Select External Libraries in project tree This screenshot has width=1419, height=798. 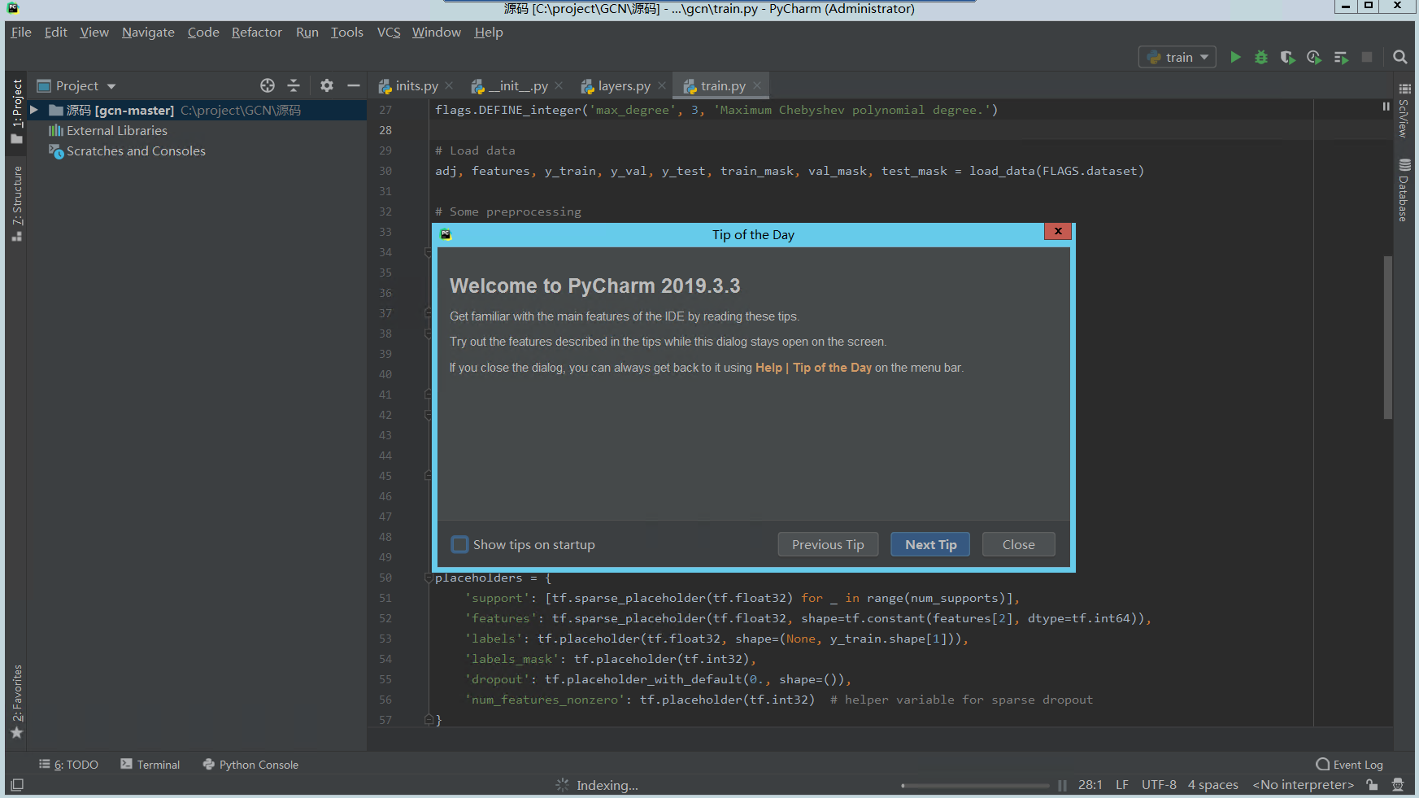tap(117, 130)
